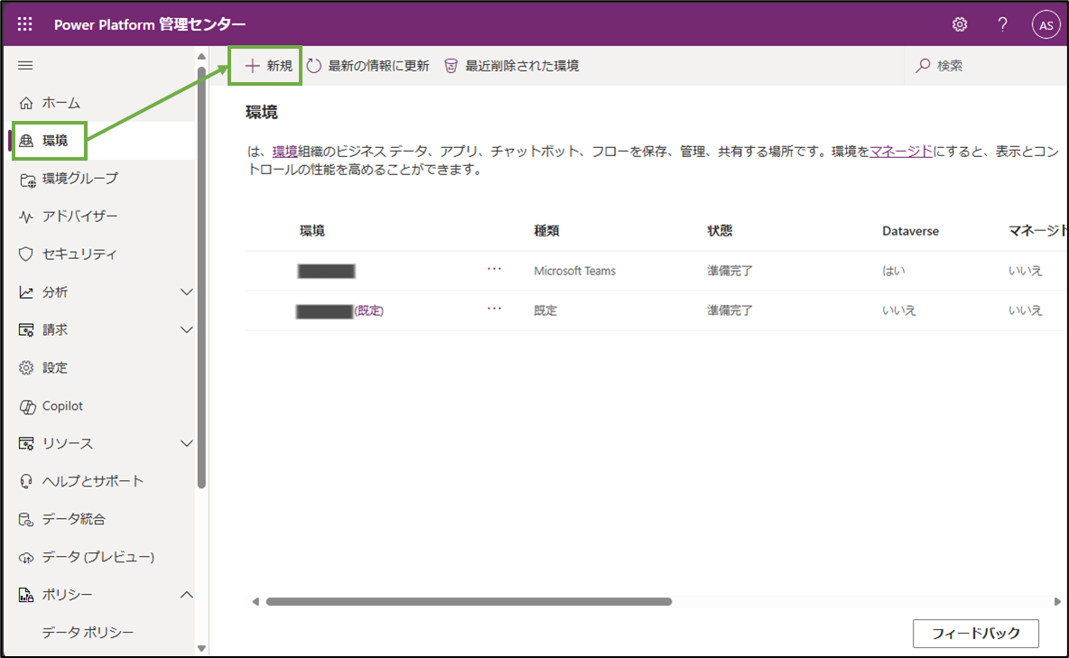
Task: Sort by the Dataverse column header
Action: [910, 231]
